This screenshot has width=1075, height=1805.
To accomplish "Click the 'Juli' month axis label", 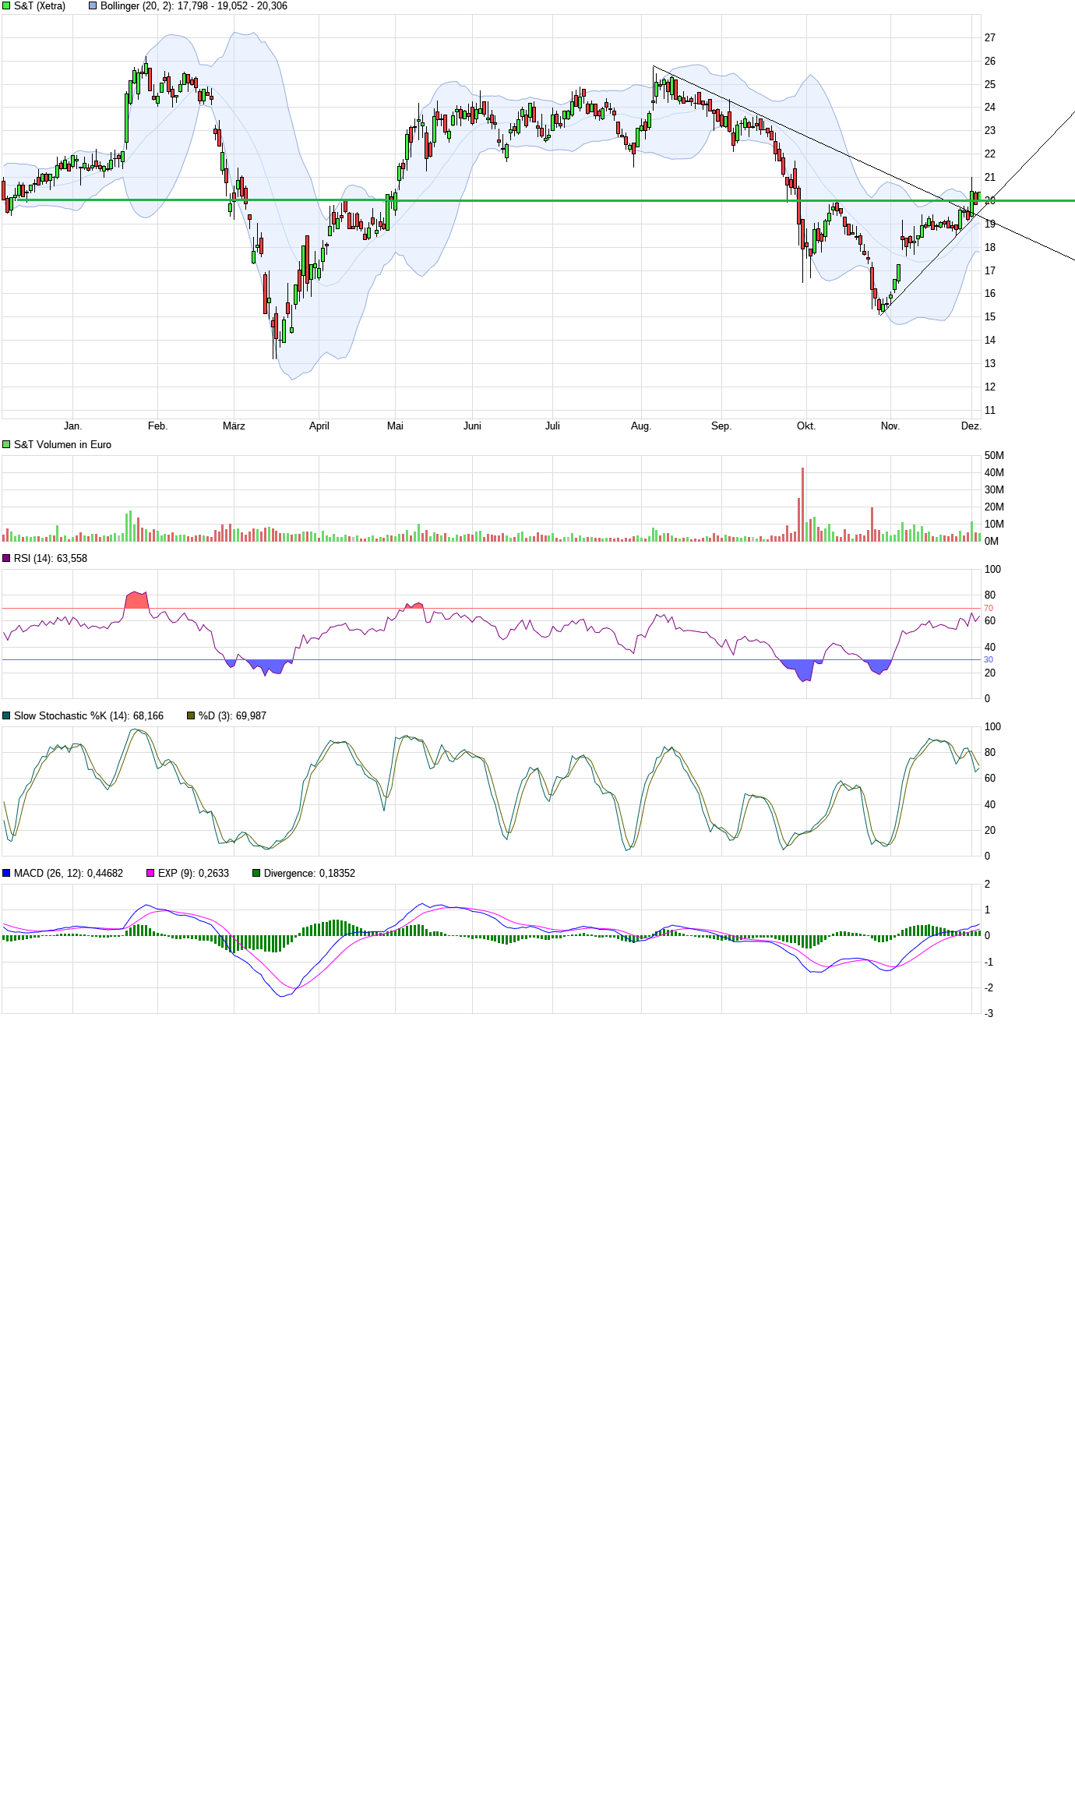I will tap(552, 426).
